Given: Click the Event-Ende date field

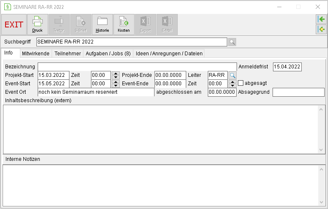Looking at the screenshot, I should (x=170, y=84).
